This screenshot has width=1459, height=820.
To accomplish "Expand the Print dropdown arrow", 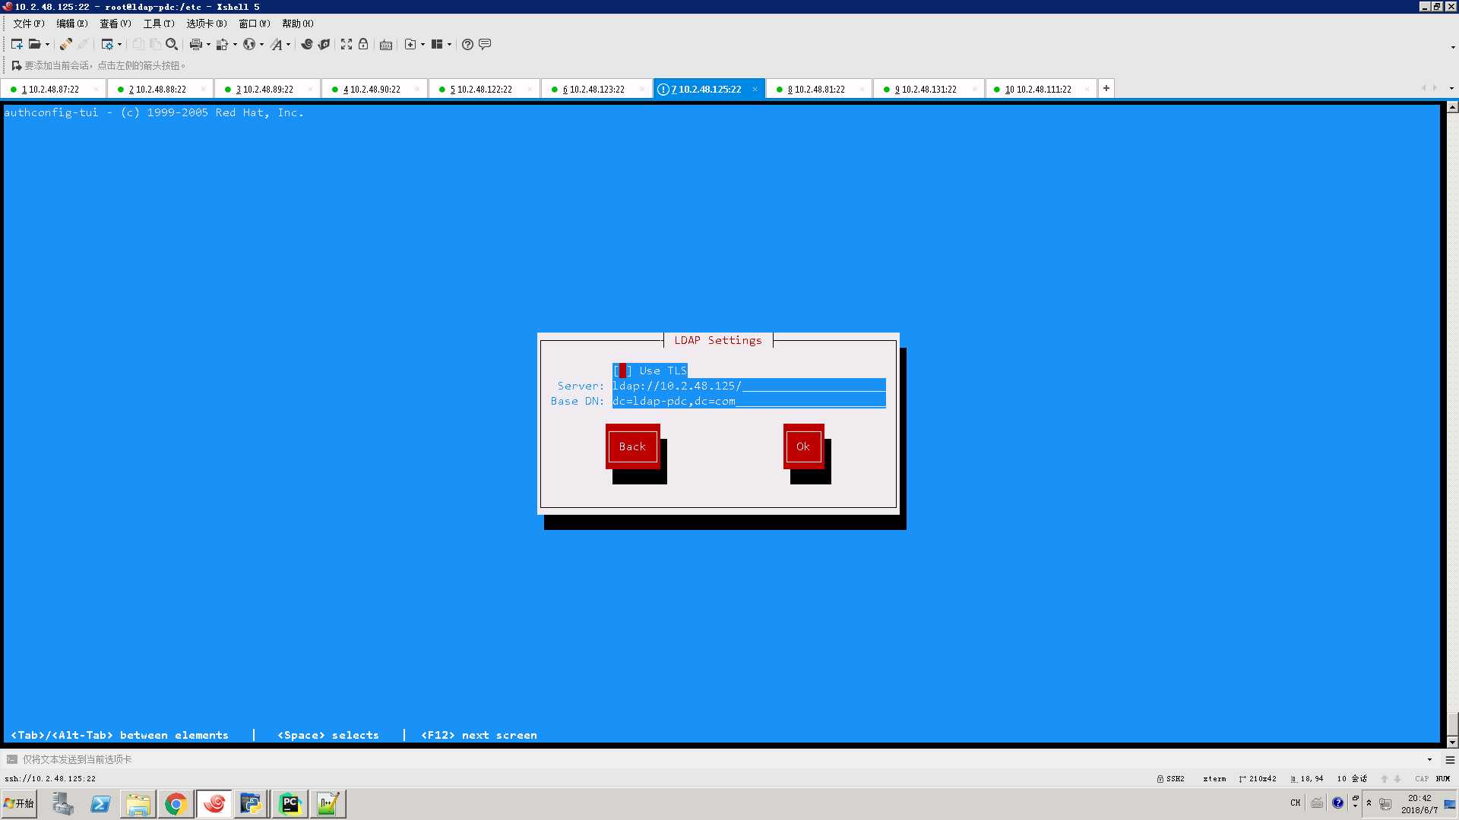I will click(208, 45).
